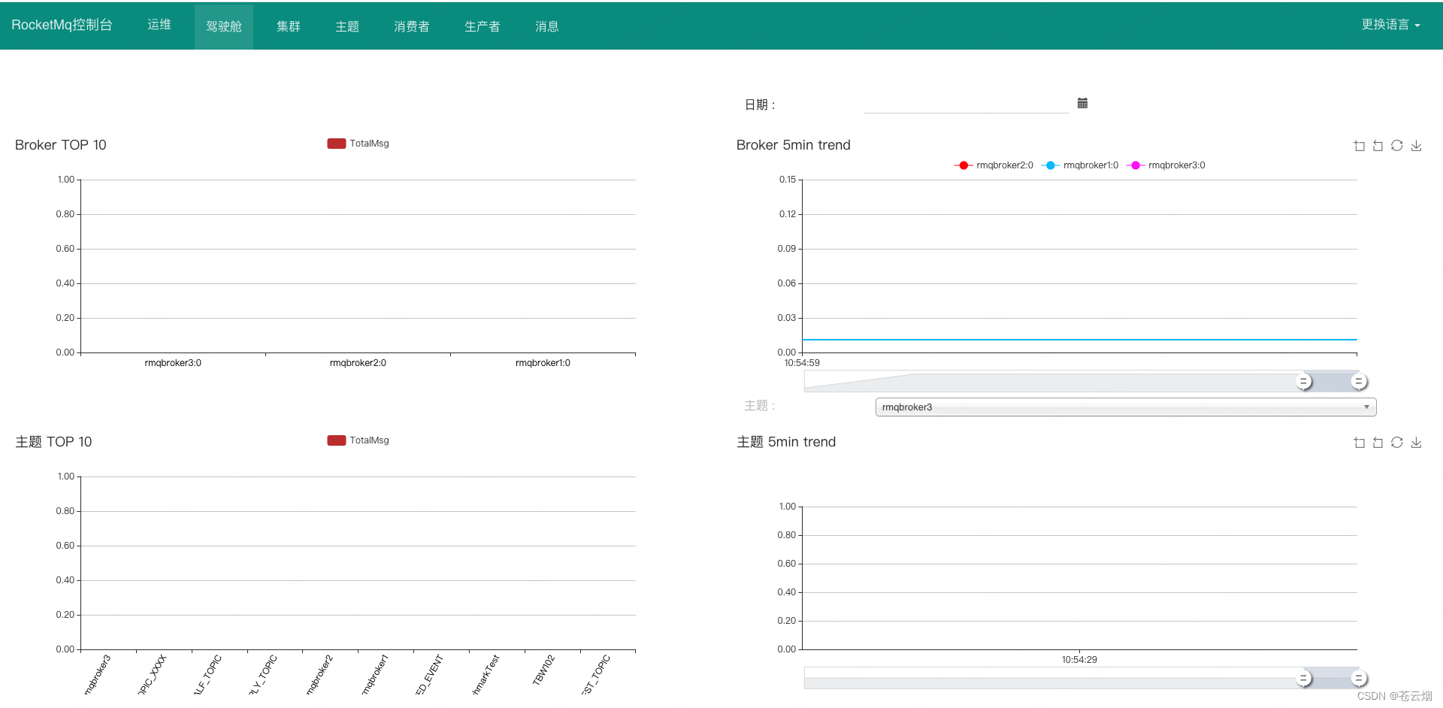
Task: Click the Broker 5min trend title
Action: pyautogui.click(x=794, y=145)
